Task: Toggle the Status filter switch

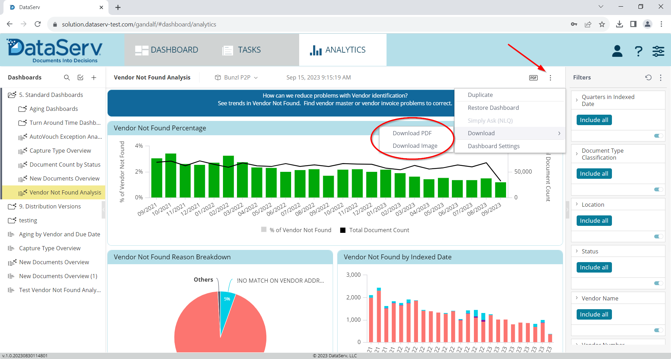Action: pyautogui.click(x=658, y=283)
